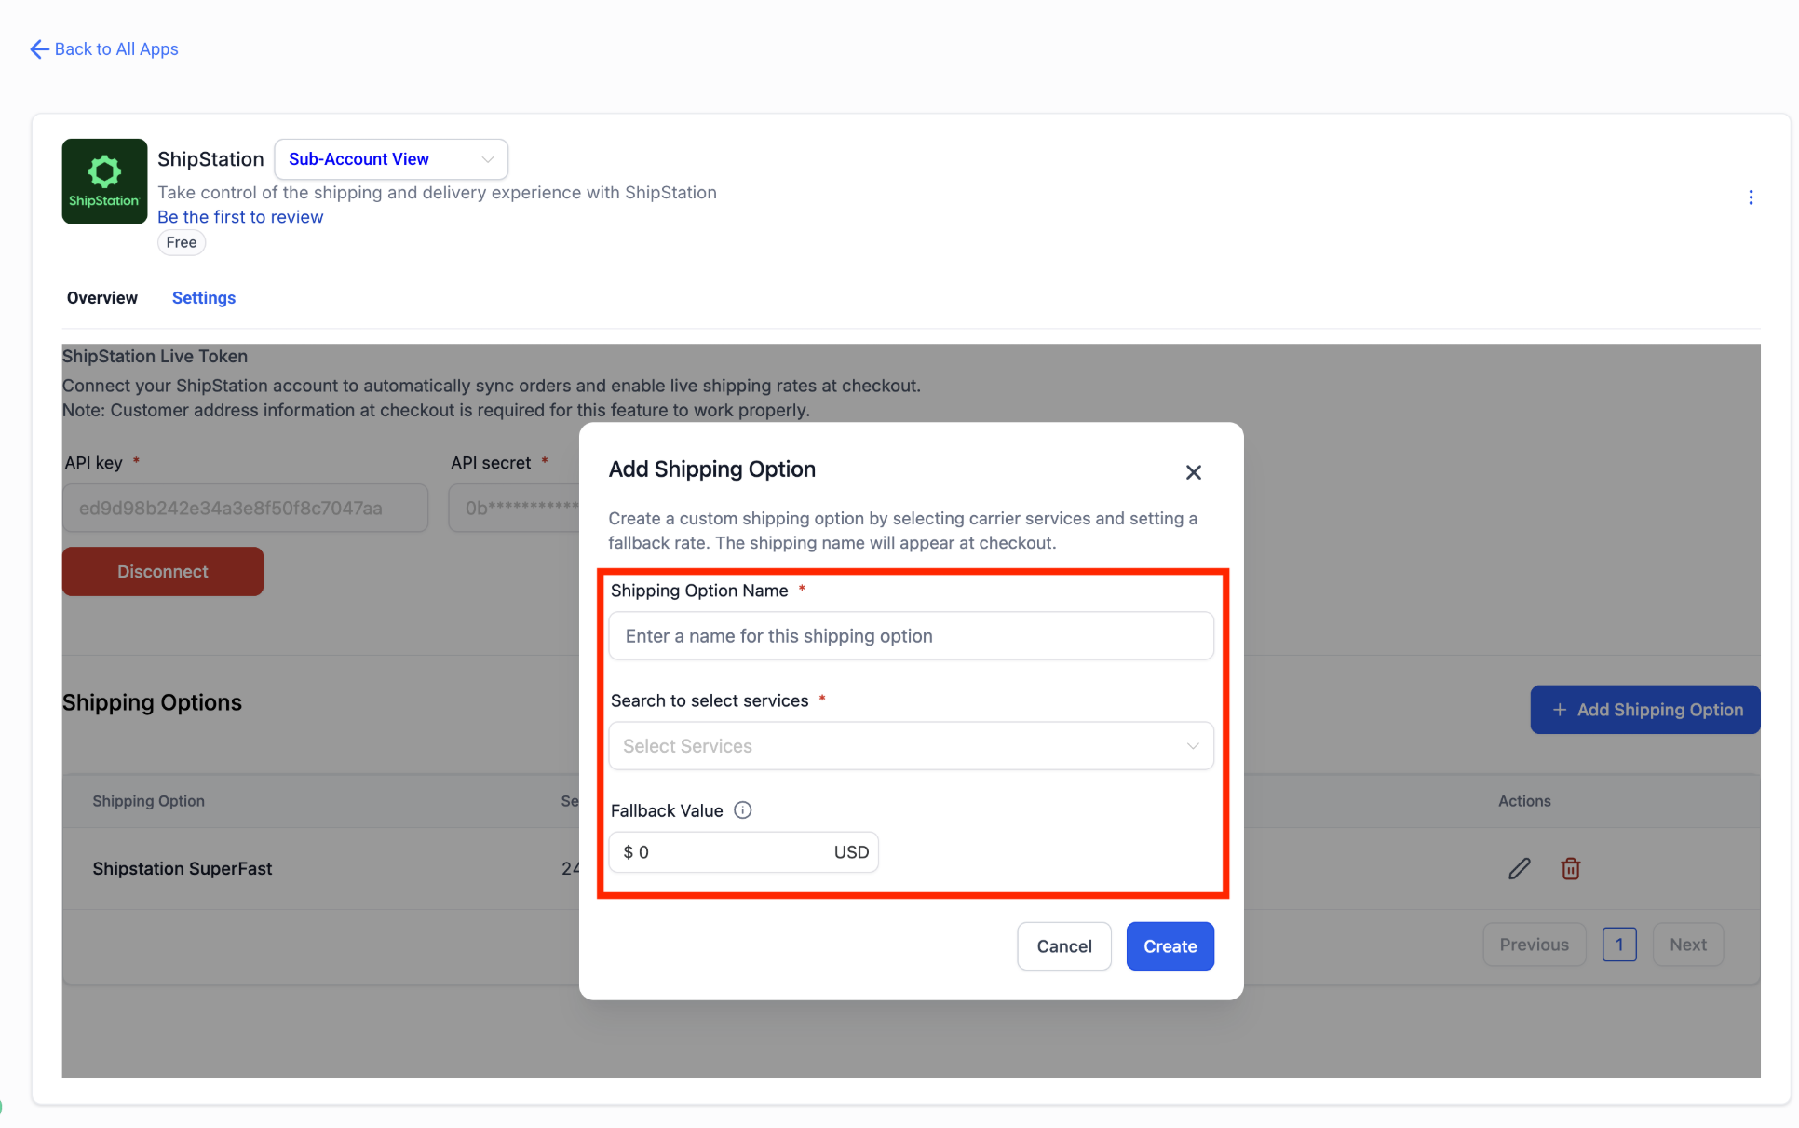Click the ShipStation app logo

[x=104, y=182]
